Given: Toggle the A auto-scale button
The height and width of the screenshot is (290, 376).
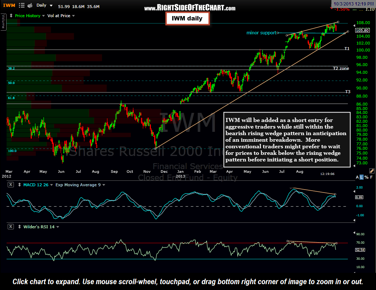Looking at the screenshot, I should (x=357, y=177).
